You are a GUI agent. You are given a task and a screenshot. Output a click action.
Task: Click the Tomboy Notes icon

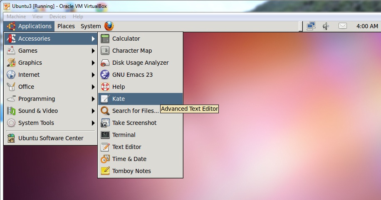[105, 171]
